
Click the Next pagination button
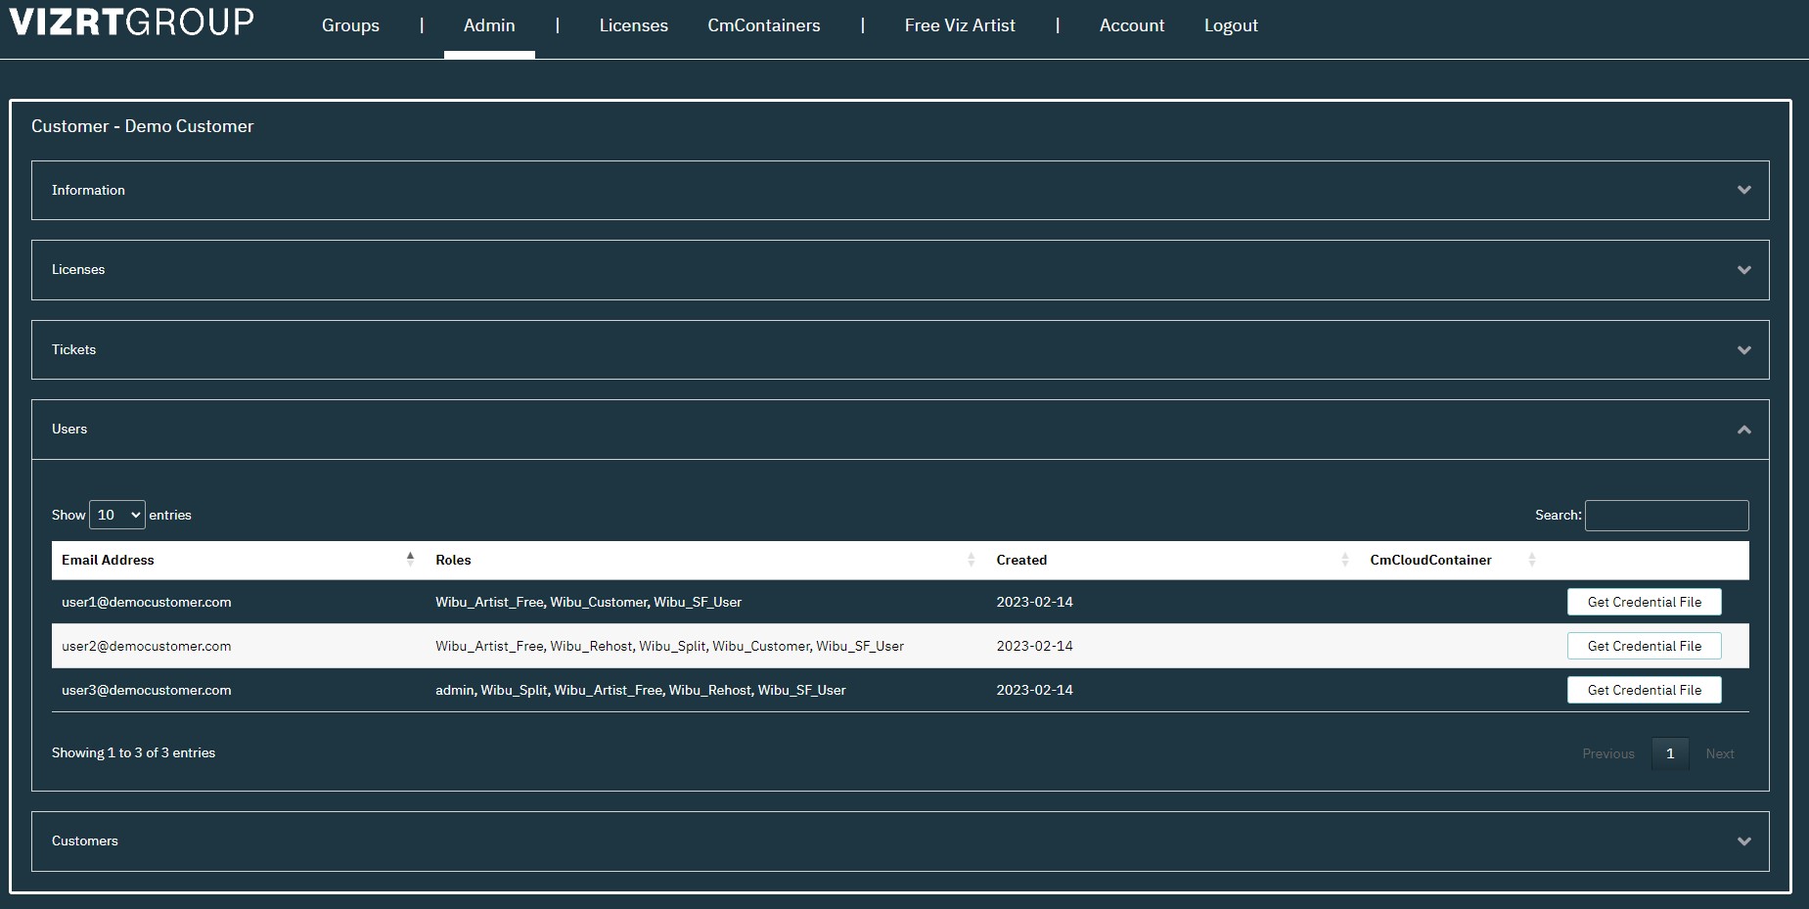1720,753
